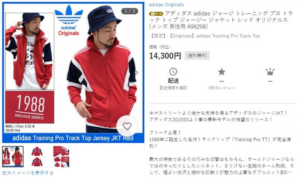The image size is (299, 179).
Task: Click 拡大イメージを表示する enlarge image link
Action: pos(28,173)
